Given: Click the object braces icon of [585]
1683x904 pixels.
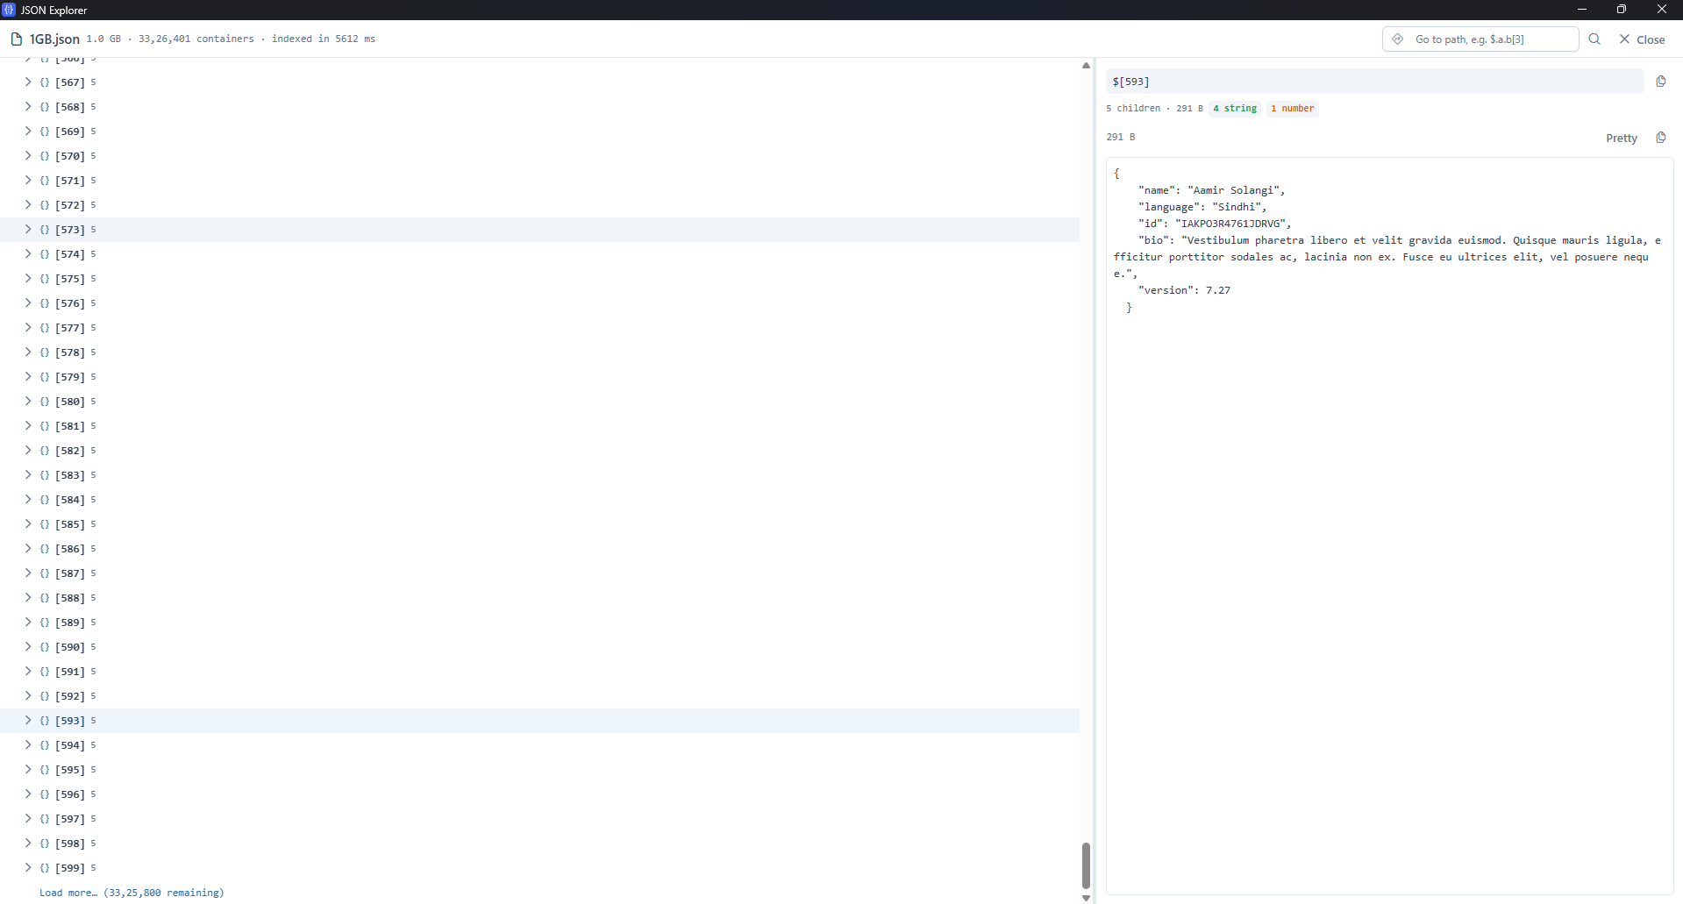Looking at the screenshot, I should (45, 524).
